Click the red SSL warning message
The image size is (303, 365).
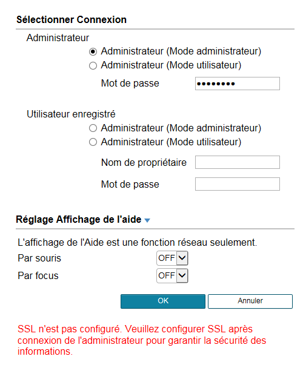[142, 340]
